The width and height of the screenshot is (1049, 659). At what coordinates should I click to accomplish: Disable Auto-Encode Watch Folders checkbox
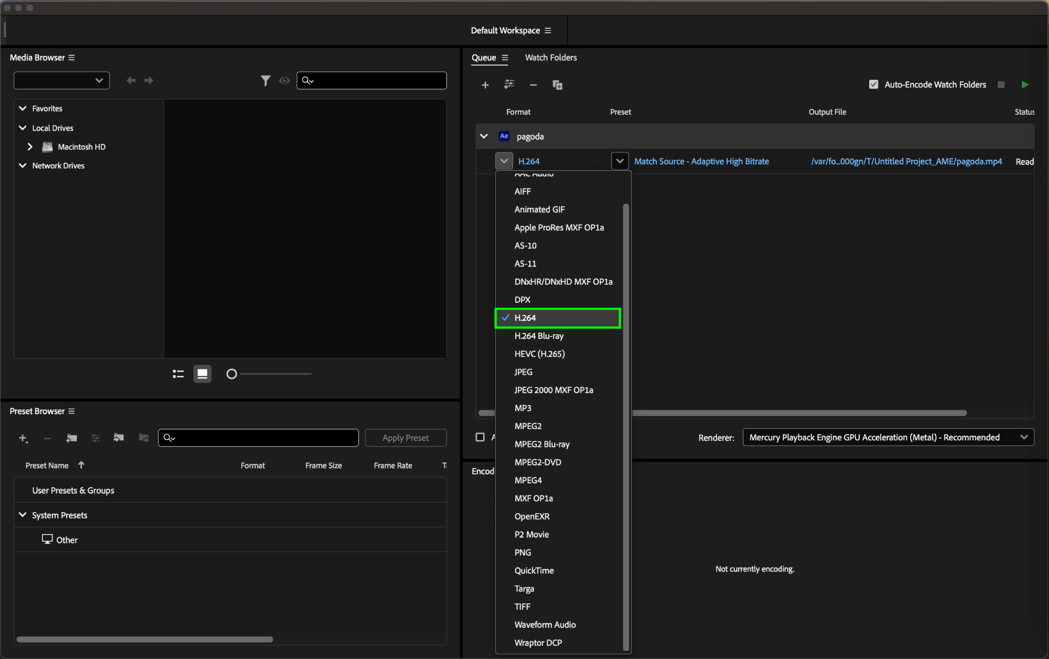[x=874, y=84]
